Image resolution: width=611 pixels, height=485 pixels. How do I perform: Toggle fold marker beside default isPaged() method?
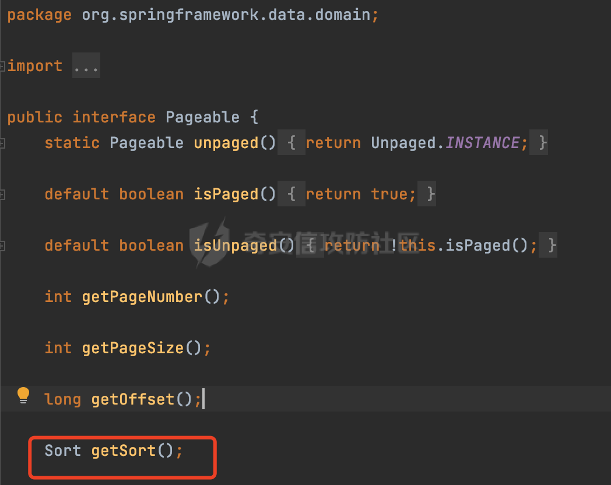point(2,194)
